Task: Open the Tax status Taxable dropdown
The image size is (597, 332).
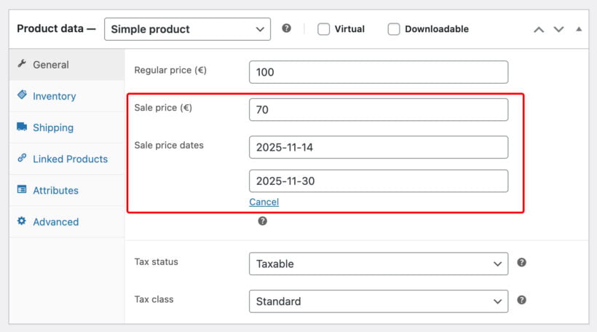Action: click(x=379, y=264)
